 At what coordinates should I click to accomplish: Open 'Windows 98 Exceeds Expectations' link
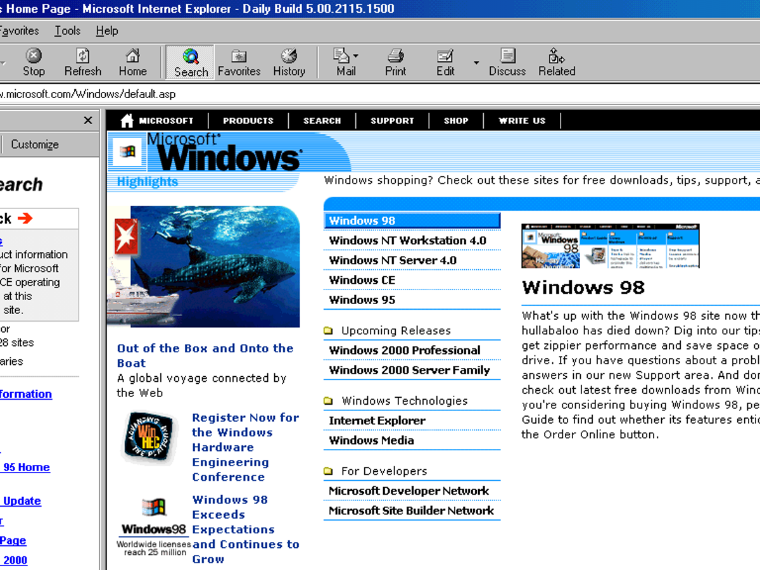[x=245, y=529]
